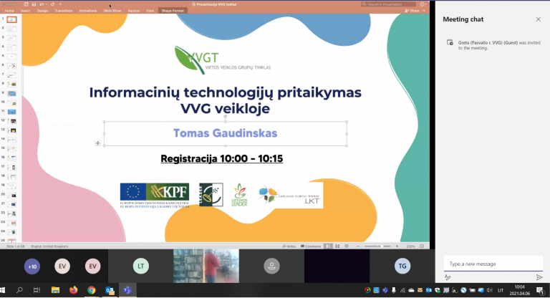The height and width of the screenshot is (298, 550).
Task: Open the Review ribbon tab
Action: [x=134, y=11]
